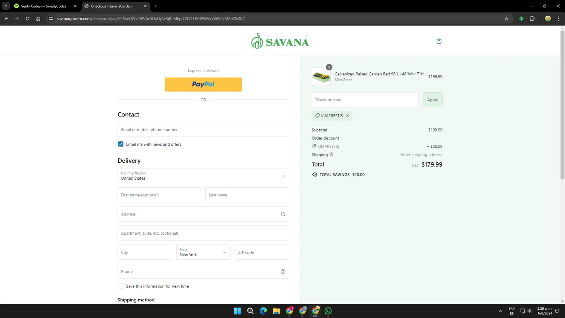Check Save this information for next time
565x318 pixels.
121,286
